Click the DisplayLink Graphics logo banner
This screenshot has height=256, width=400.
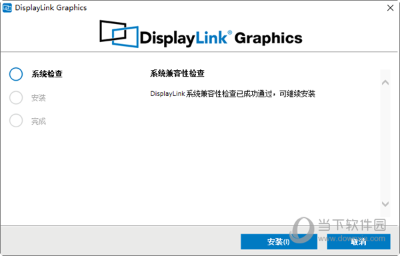coord(201,35)
